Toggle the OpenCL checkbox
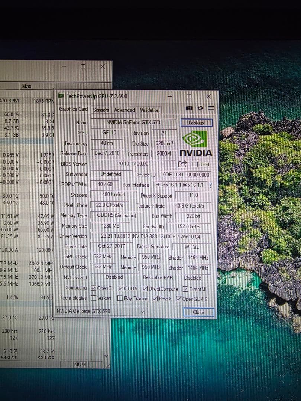301x401 pixels. [93, 288]
